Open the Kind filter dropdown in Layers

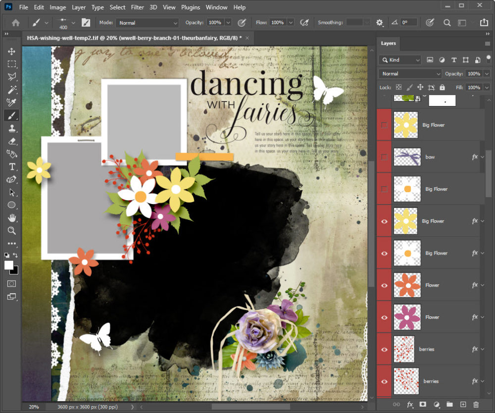(400, 60)
